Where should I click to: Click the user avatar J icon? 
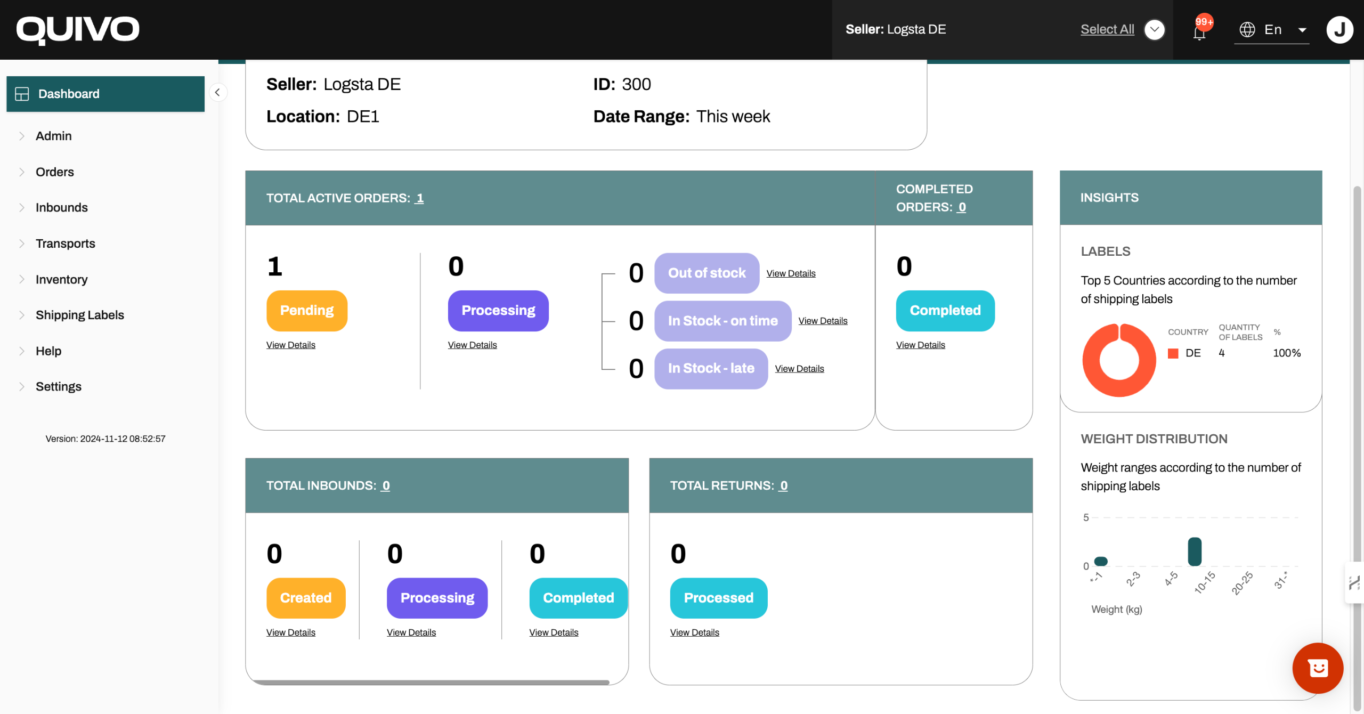(1339, 30)
